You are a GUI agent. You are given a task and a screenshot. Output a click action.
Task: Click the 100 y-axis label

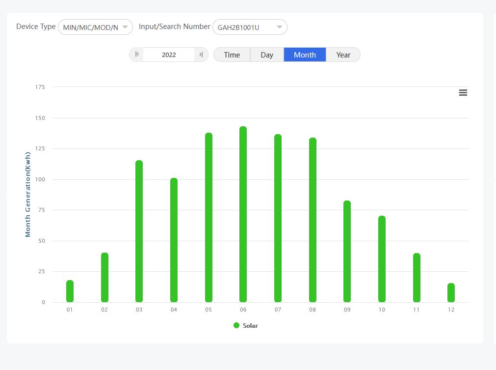(x=40, y=180)
